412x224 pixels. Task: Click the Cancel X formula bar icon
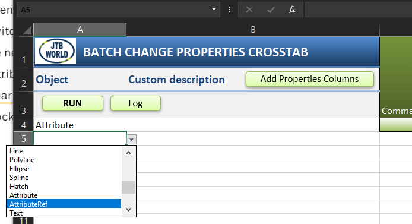[249, 10]
